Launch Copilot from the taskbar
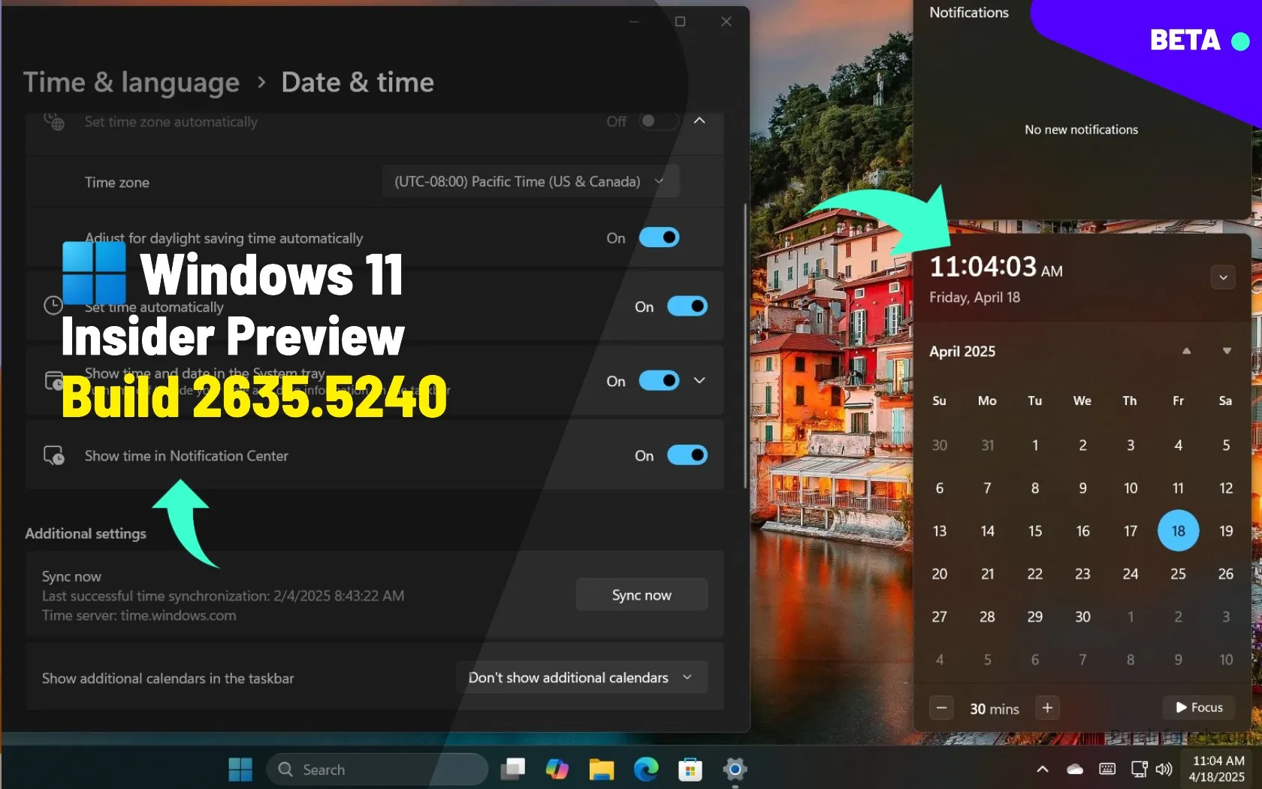Screen dimensions: 1262x789 tap(557, 769)
